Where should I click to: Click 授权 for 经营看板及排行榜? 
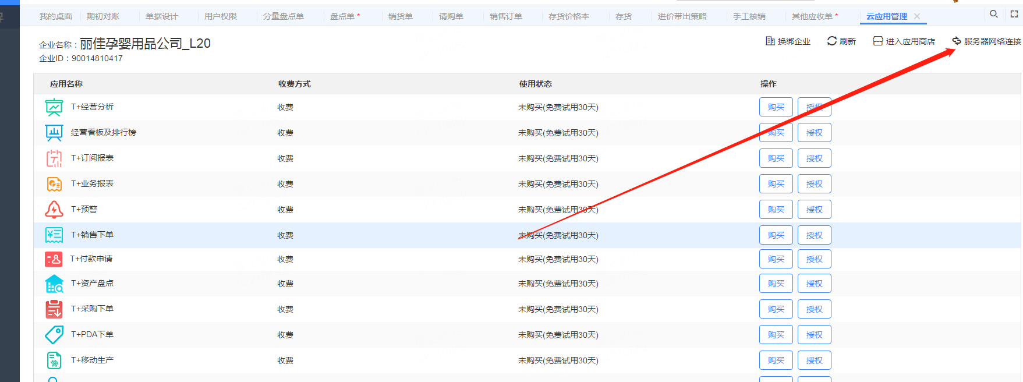815,133
